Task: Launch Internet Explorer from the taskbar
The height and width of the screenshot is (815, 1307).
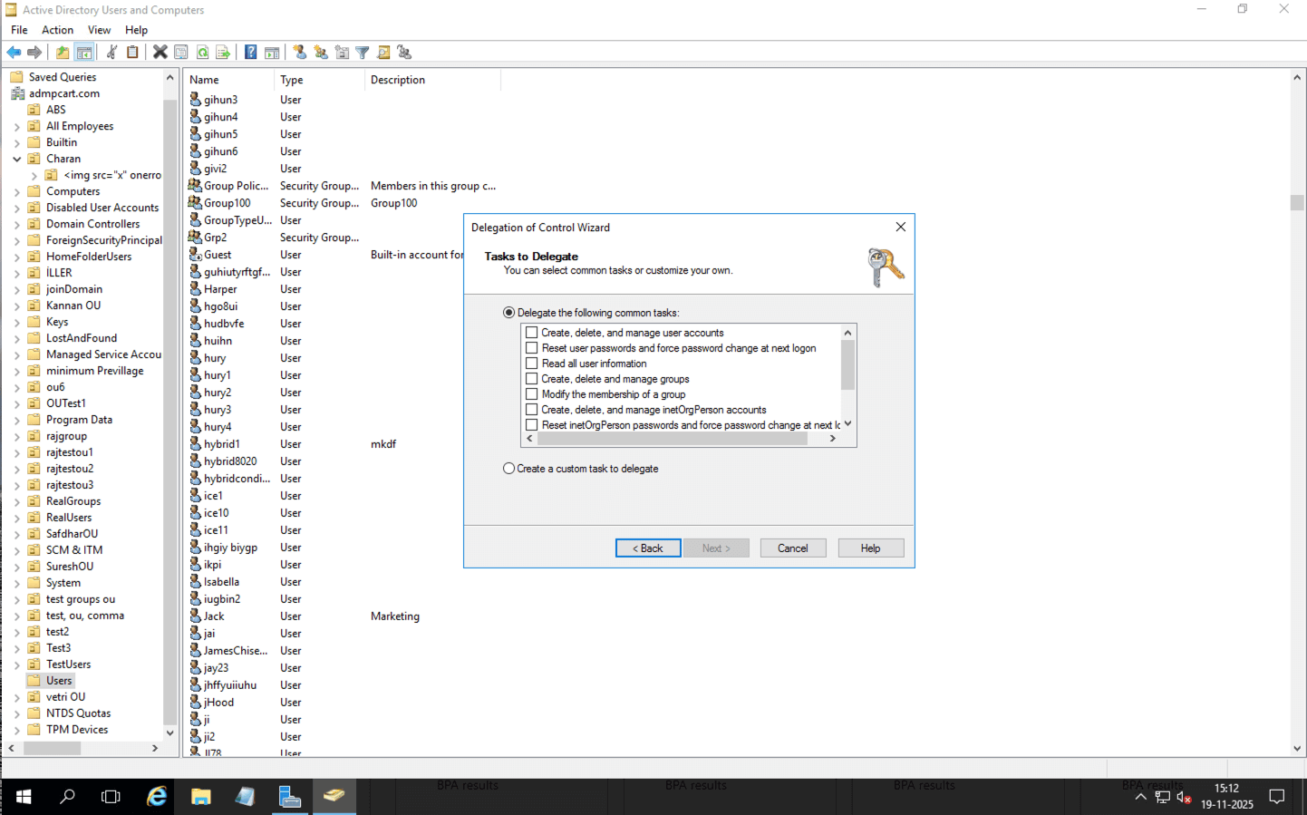Action: 157,797
